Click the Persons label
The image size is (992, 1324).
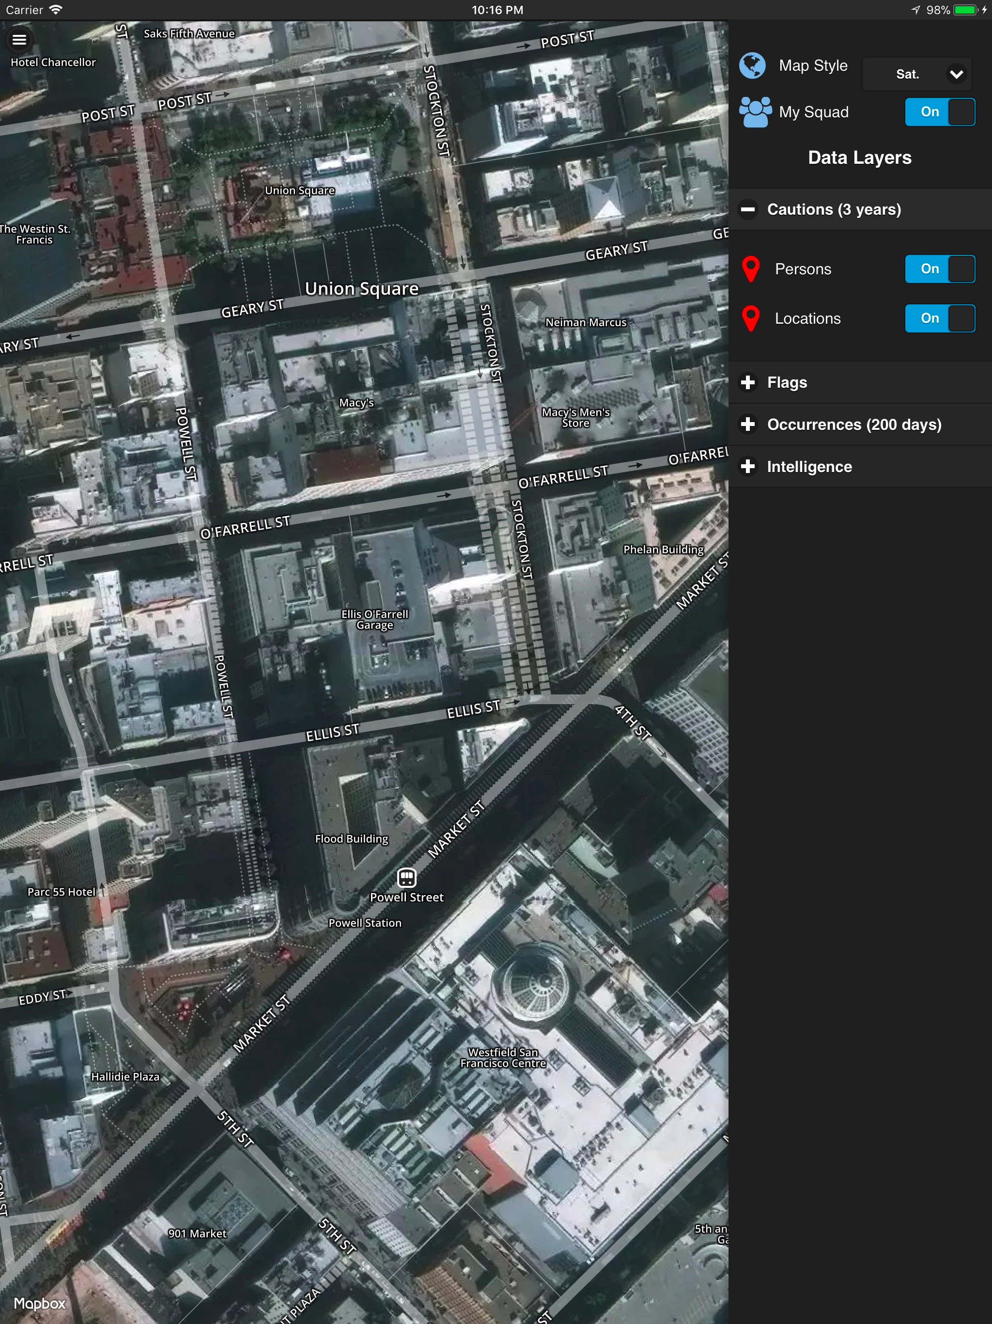point(803,269)
